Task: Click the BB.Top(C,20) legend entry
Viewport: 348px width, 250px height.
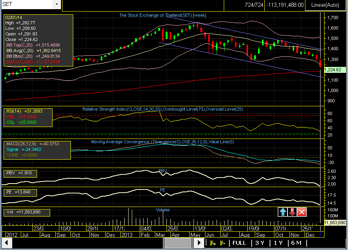Action: 33,45
